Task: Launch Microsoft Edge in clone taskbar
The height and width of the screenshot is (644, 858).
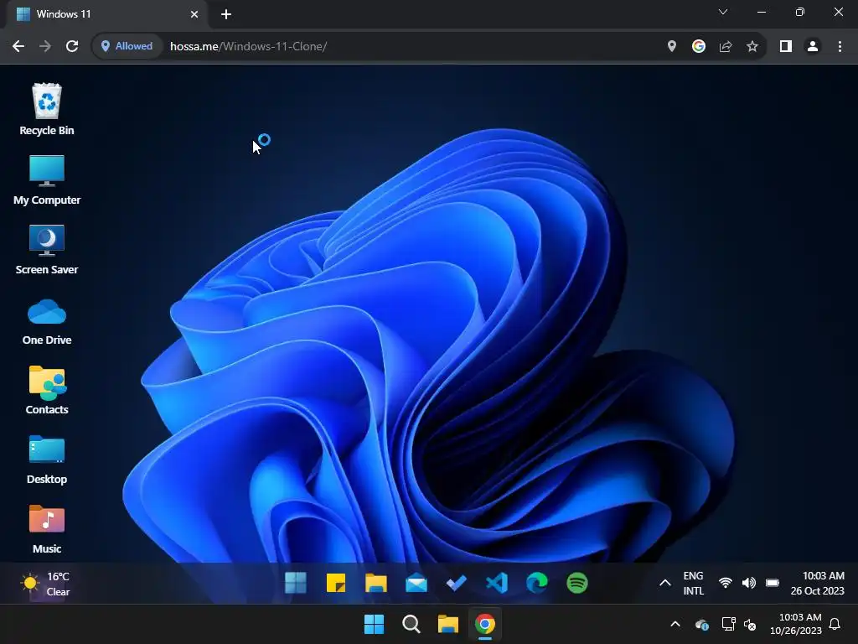Action: point(537,584)
